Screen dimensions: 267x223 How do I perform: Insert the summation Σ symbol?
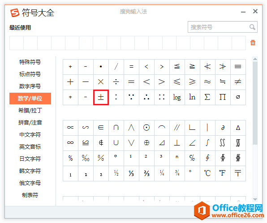tap(207, 97)
